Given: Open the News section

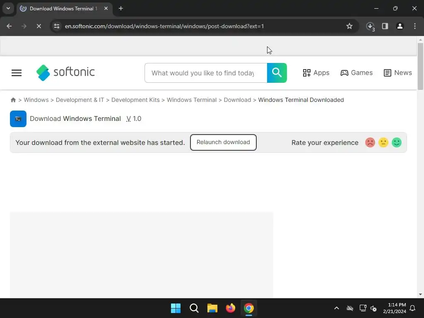Looking at the screenshot, I should 398,73.
